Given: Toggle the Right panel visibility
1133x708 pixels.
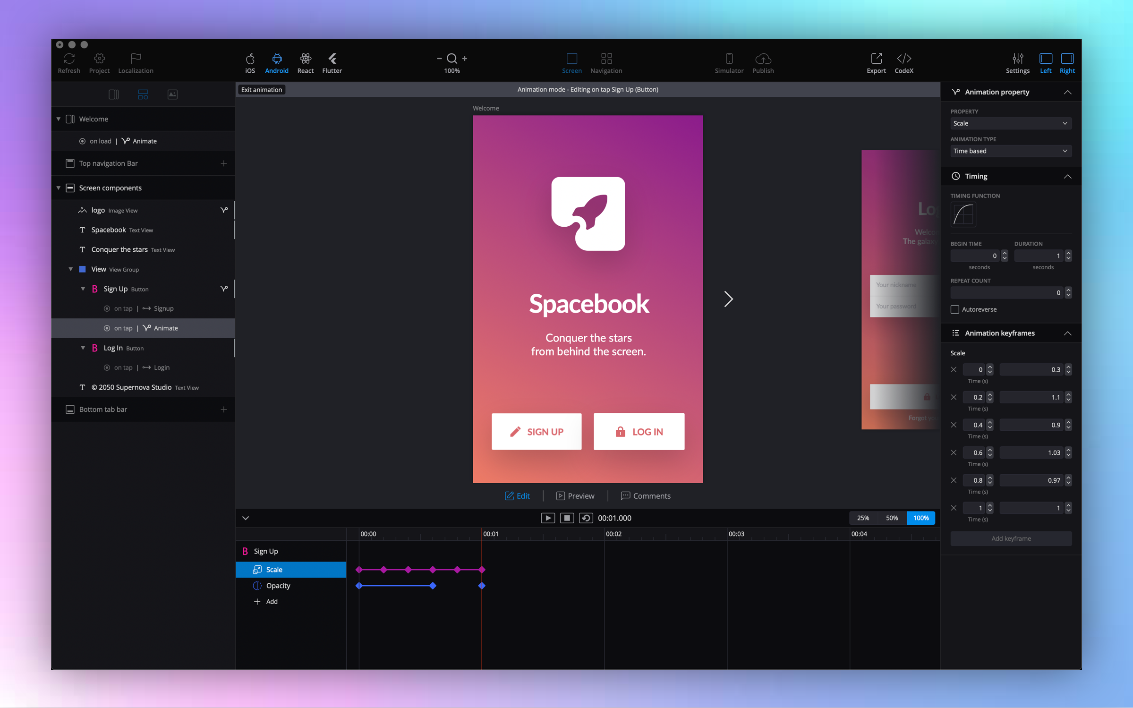Looking at the screenshot, I should [1067, 59].
